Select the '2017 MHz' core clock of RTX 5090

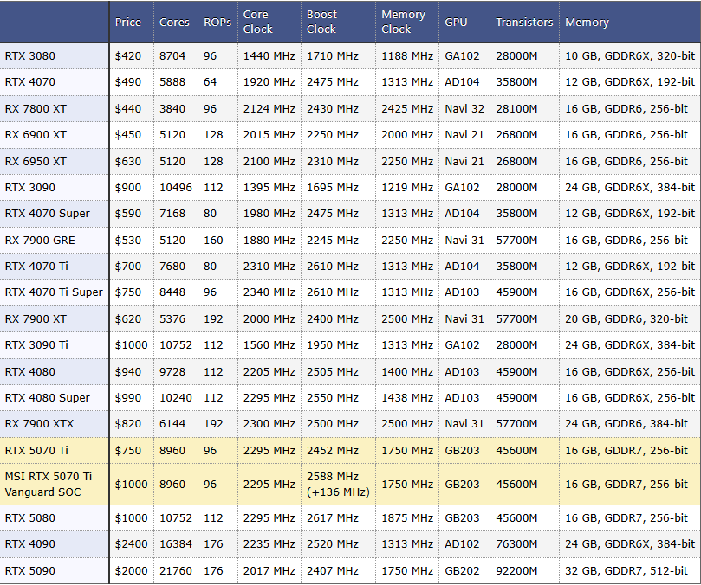(x=269, y=570)
